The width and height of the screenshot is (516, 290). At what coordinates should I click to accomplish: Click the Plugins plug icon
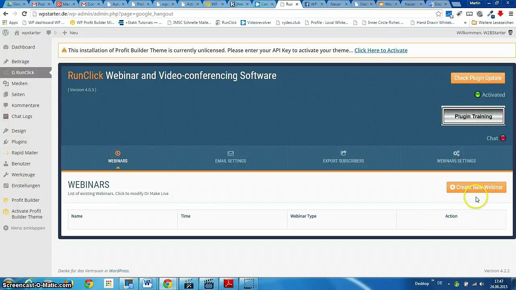pos(6,142)
